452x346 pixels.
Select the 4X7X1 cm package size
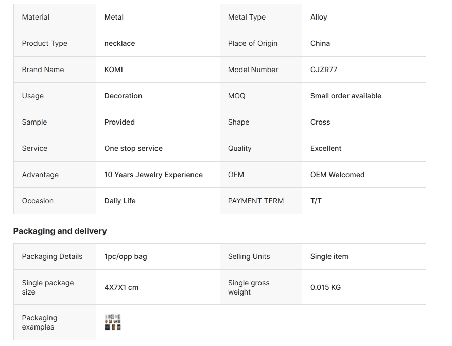121,287
